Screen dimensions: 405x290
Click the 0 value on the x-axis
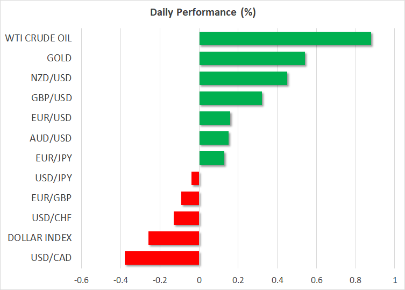(199, 280)
